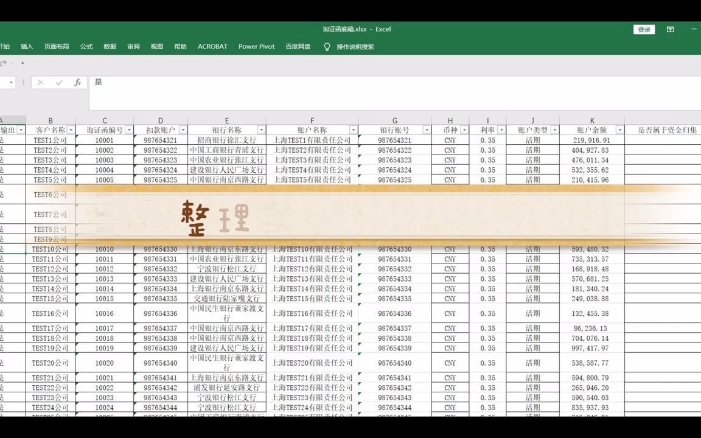Click the 登录 sign-in button
Screen dimensions: 701x438
tap(644, 29)
